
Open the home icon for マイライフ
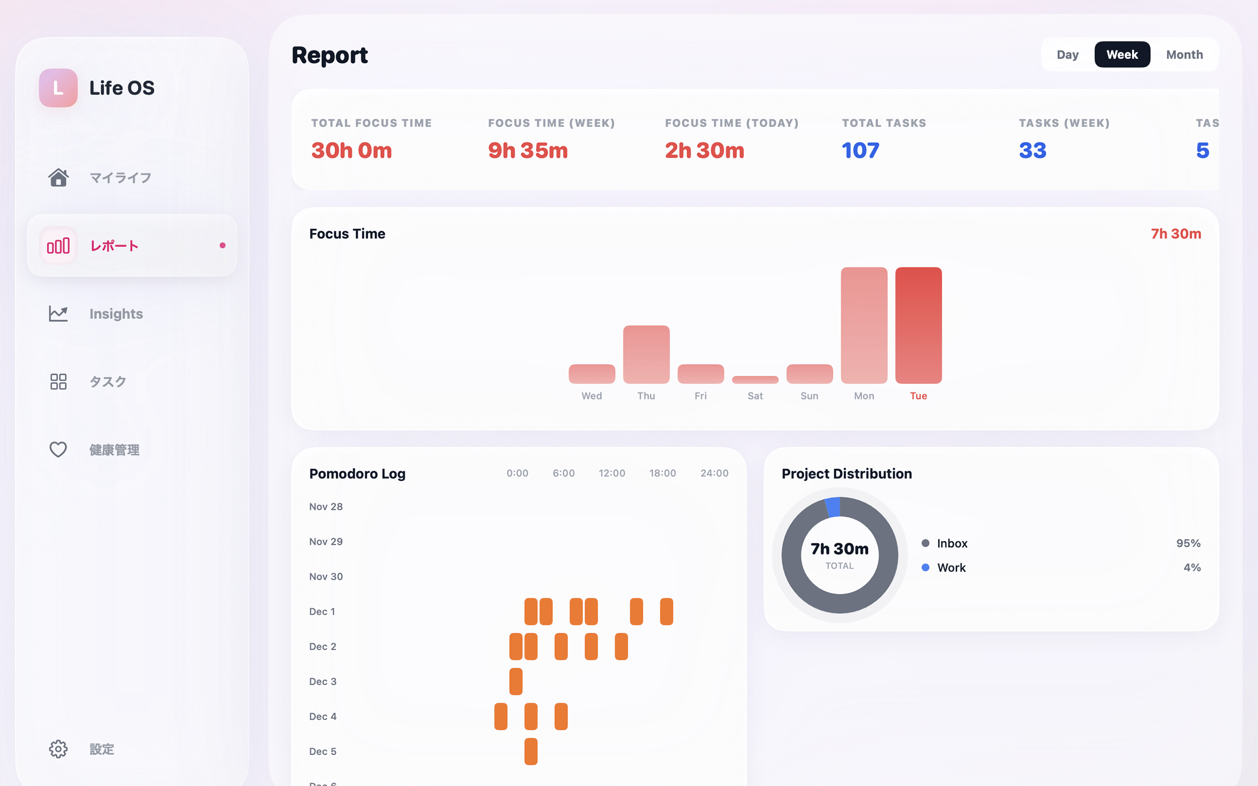[x=58, y=178]
